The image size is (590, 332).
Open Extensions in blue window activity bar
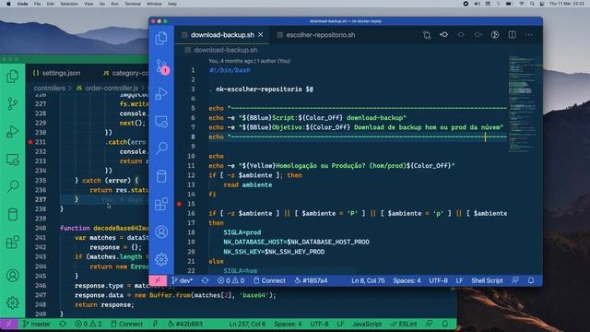(x=161, y=204)
